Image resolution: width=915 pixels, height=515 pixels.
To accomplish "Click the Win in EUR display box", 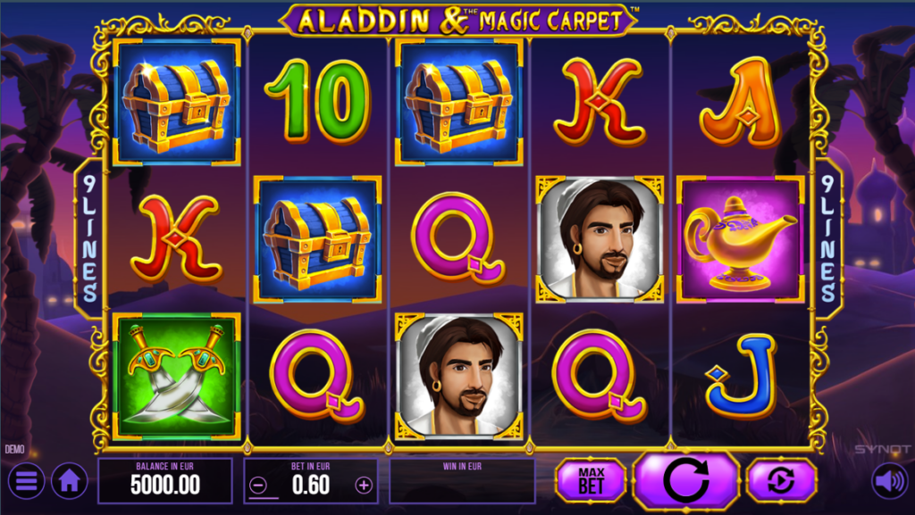I will [462, 480].
